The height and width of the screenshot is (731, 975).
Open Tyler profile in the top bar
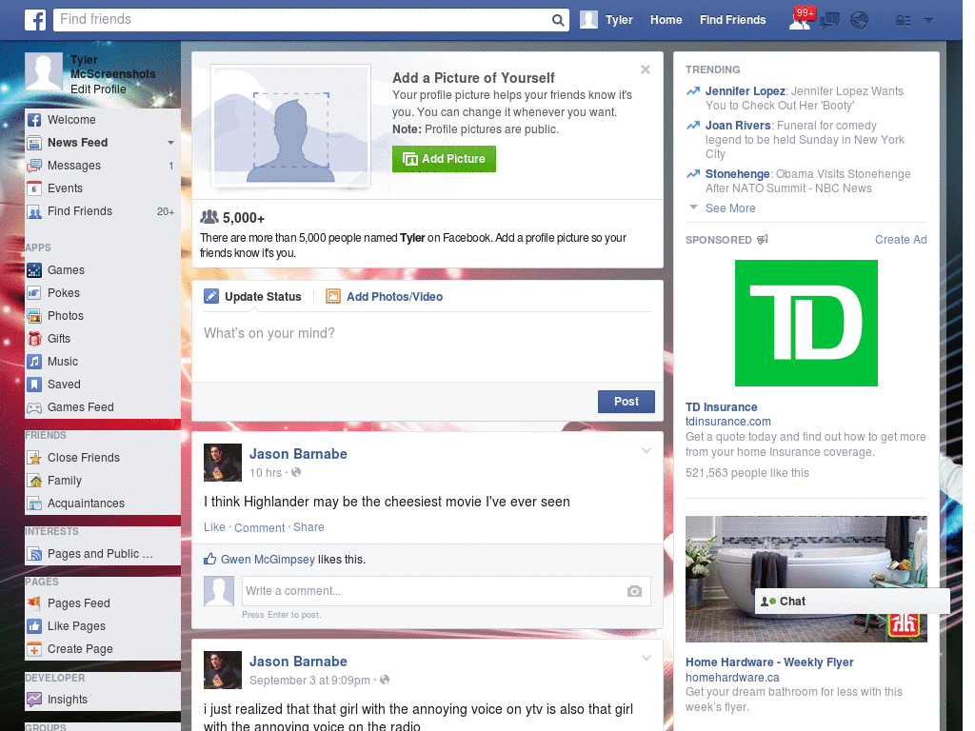[x=607, y=20]
